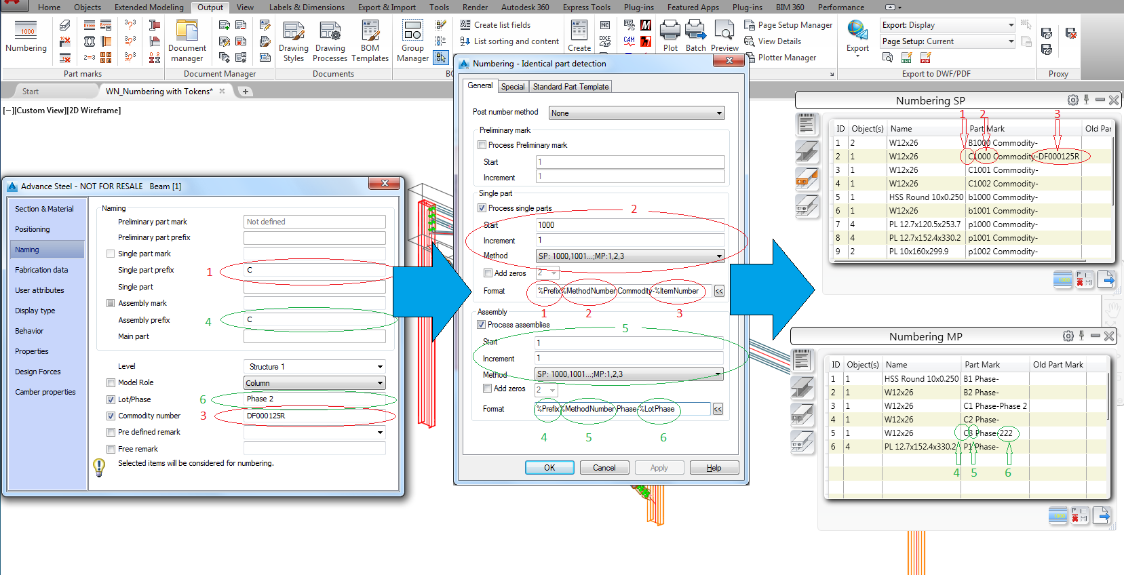Open plot Preview
Viewport: 1124px width, 575px height.
point(724,36)
